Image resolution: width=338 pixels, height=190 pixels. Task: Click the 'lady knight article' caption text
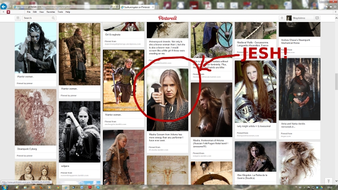[x=253, y=126]
